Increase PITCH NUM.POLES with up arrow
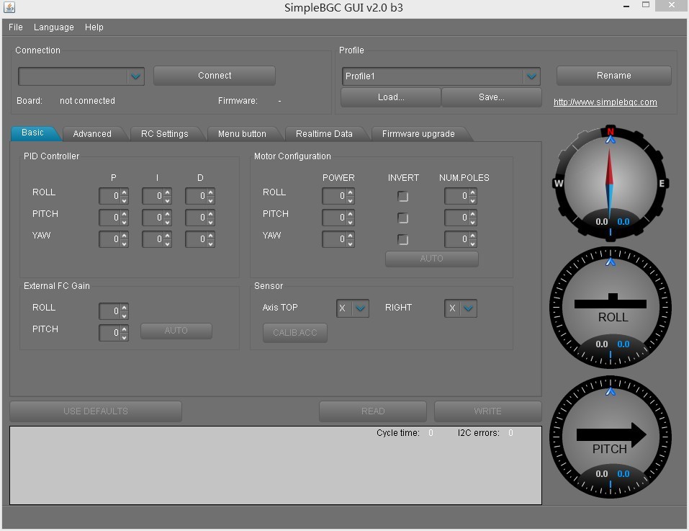This screenshot has height=531, width=689. pos(473,214)
